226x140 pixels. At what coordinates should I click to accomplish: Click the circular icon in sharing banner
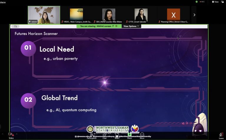coord(116,26)
